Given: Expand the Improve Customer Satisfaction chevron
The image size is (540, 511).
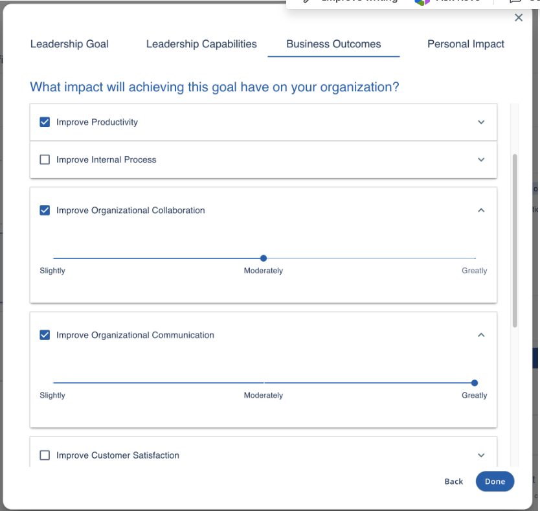Looking at the screenshot, I should 481,455.
